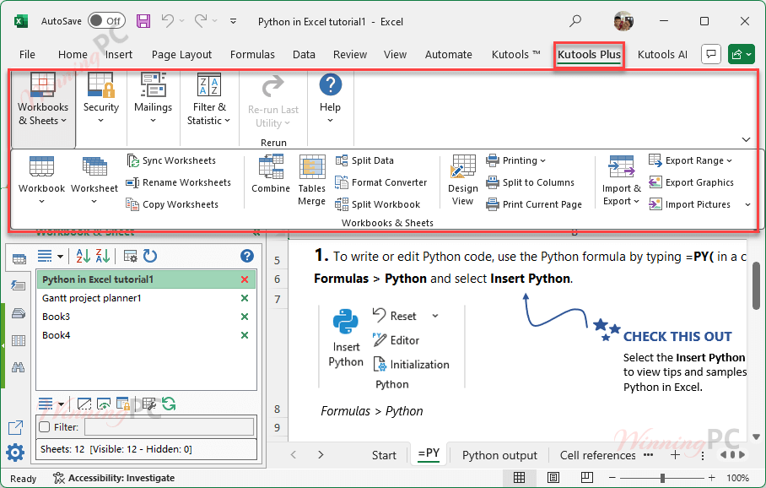Click the zoom in plus button

coord(712,477)
